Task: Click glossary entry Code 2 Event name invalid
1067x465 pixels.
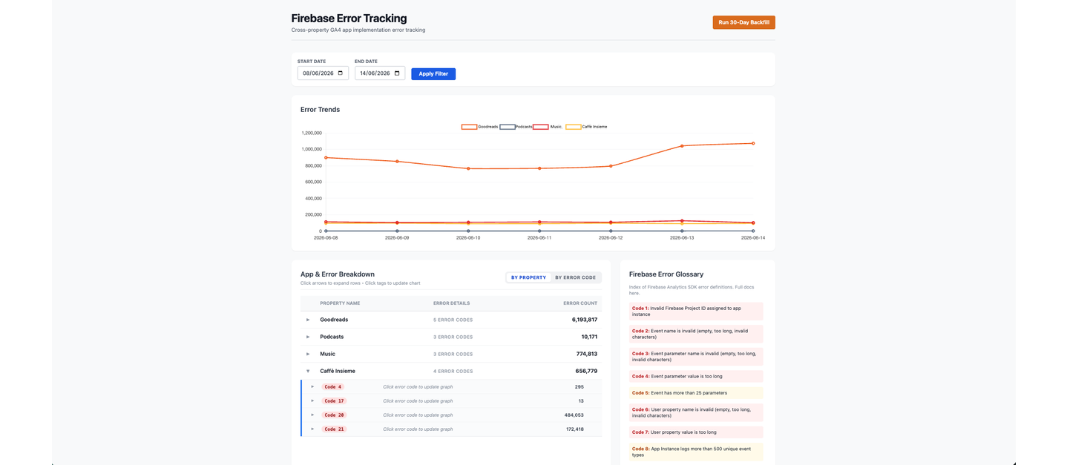Action: (x=695, y=334)
